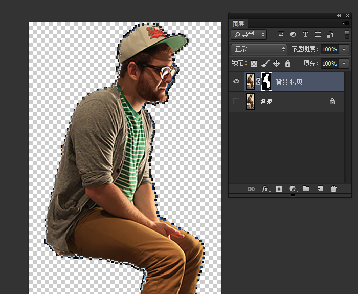Image resolution: width=358 pixels, height=294 pixels.
Task: Add a layer style with fx button
Action: click(x=265, y=189)
